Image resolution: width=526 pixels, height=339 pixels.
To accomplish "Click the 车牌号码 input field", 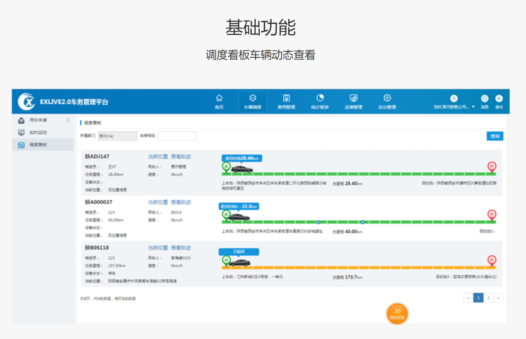I will 177,136.
